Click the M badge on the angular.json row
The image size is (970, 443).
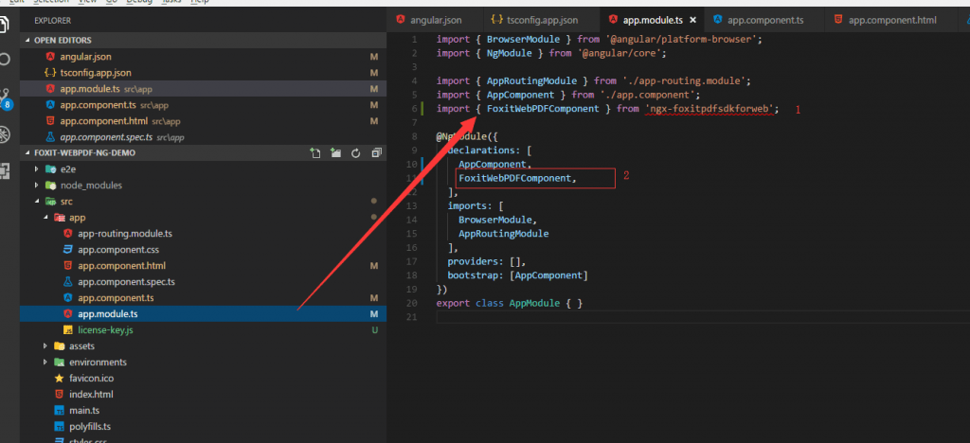point(373,56)
